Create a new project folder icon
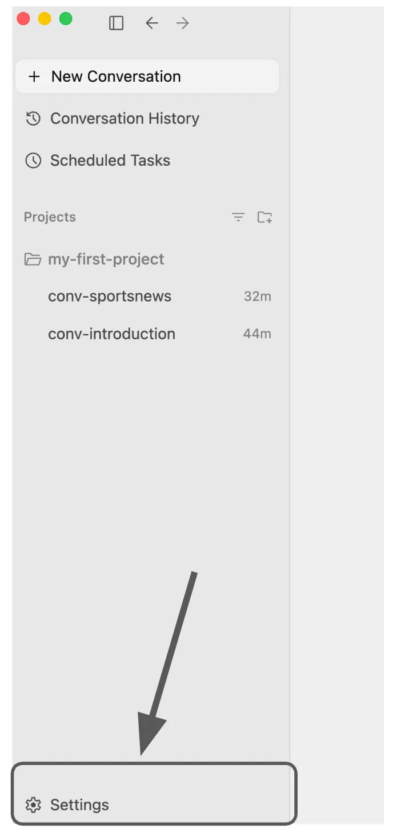This screenshot has width=393, height=833. 264,217
